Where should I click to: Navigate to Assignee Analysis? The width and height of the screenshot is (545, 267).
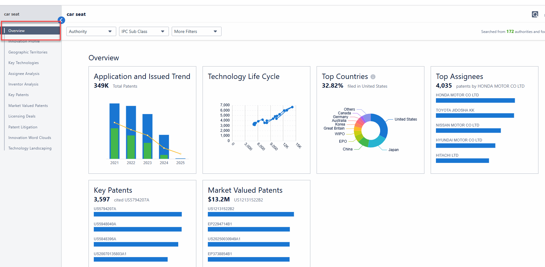(x=24, y=74)
